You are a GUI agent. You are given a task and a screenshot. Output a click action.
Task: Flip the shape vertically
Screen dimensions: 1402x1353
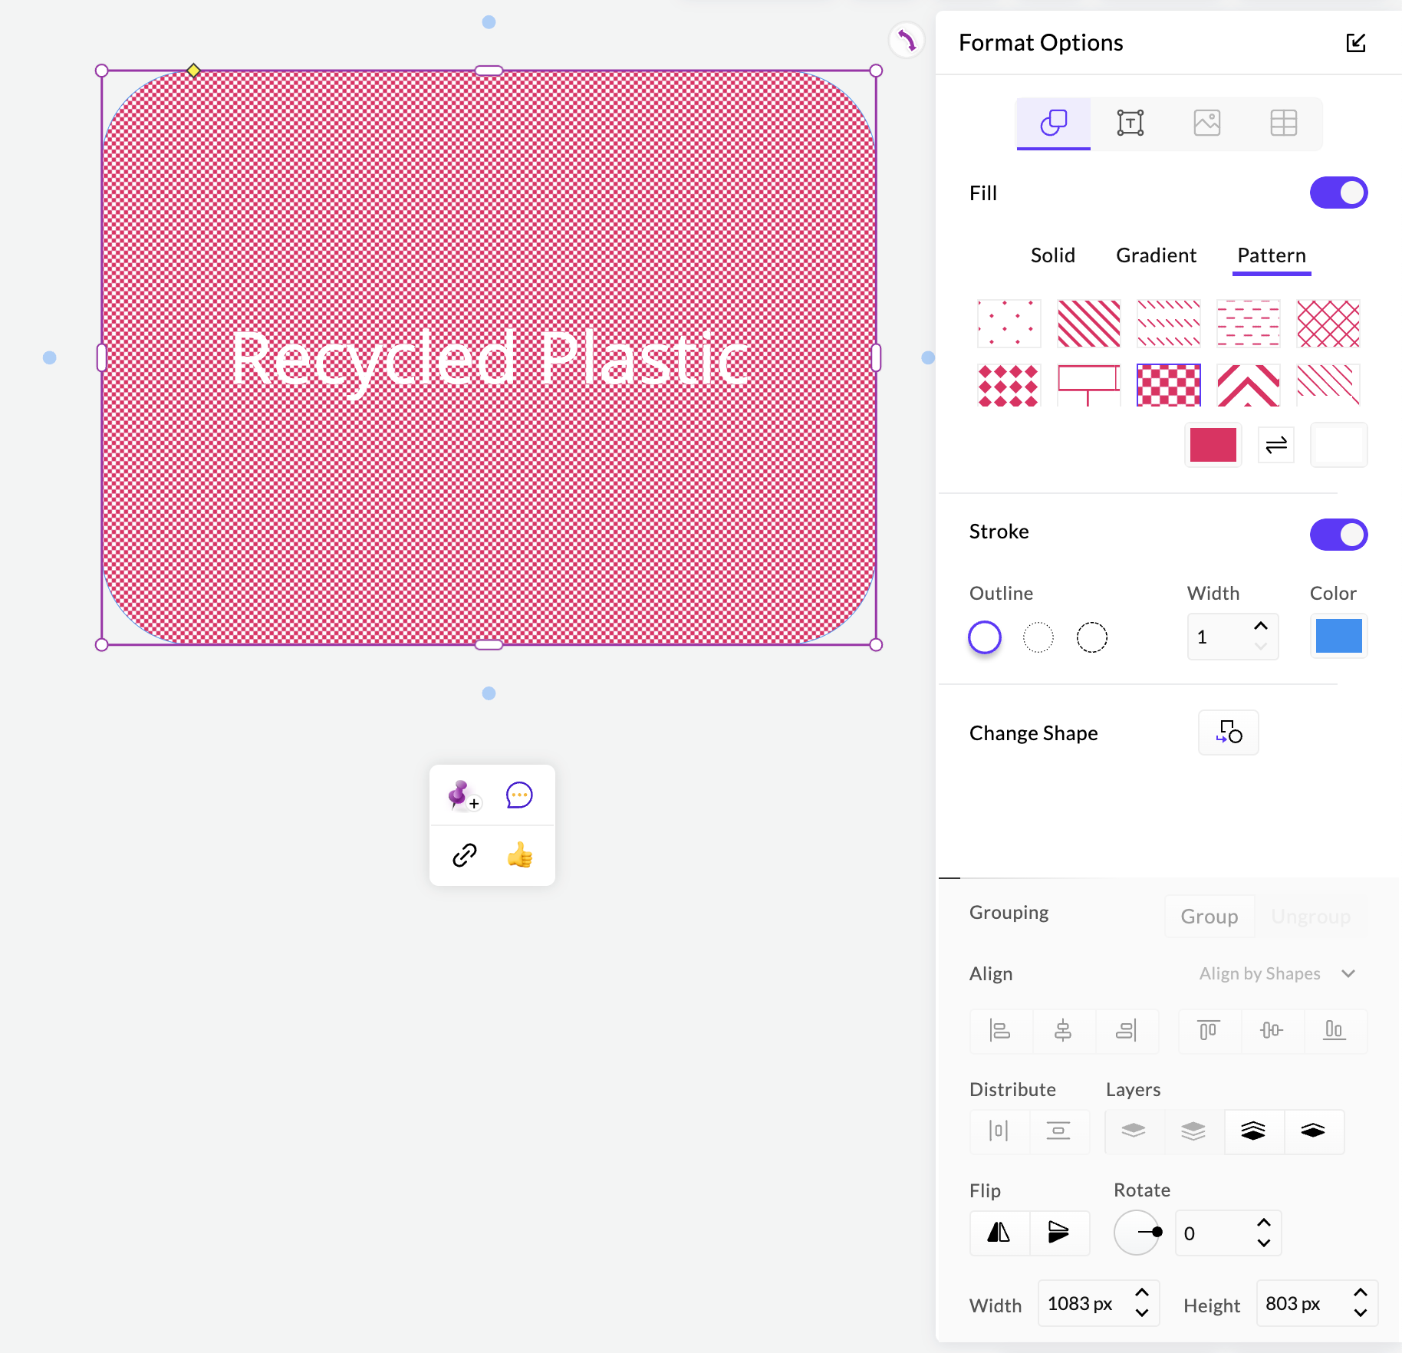(x=1059, y=1233)
